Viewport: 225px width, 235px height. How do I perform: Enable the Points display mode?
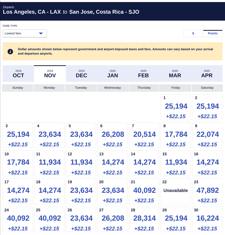(x=212, y=33)
